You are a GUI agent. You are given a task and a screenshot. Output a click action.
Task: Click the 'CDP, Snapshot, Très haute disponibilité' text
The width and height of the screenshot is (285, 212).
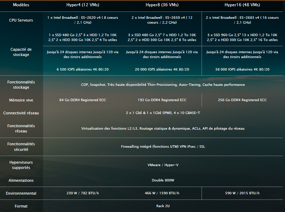pyautogui.click(x=114, y=85)
